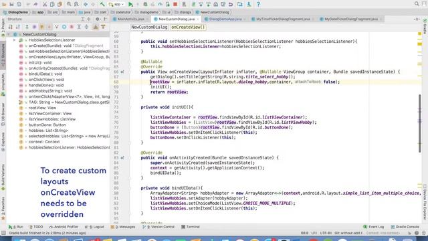Open the Run tool window
The image size is (428, 241).
coord(16,227)
